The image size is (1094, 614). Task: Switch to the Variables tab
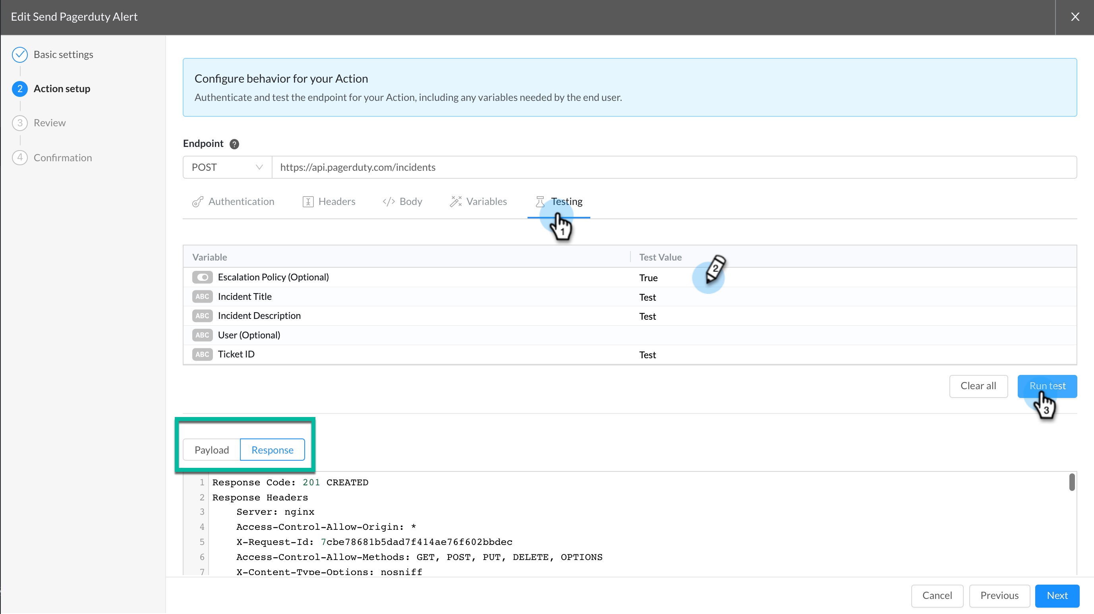478,202
